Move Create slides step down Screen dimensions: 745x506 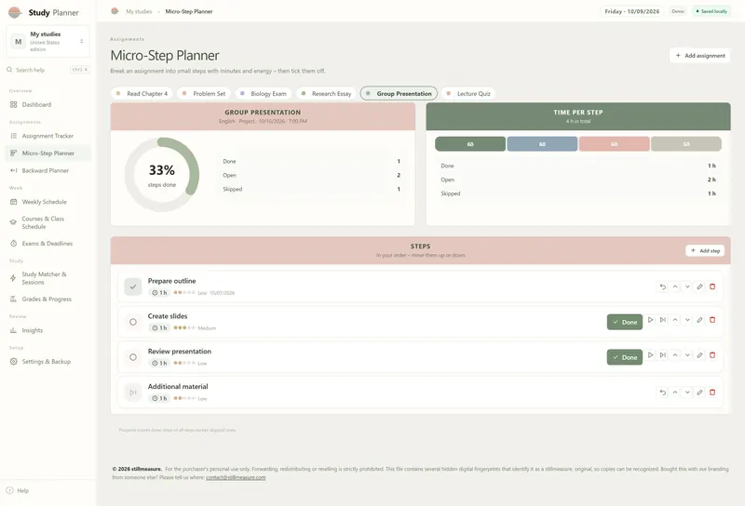(x=687, y=320)
